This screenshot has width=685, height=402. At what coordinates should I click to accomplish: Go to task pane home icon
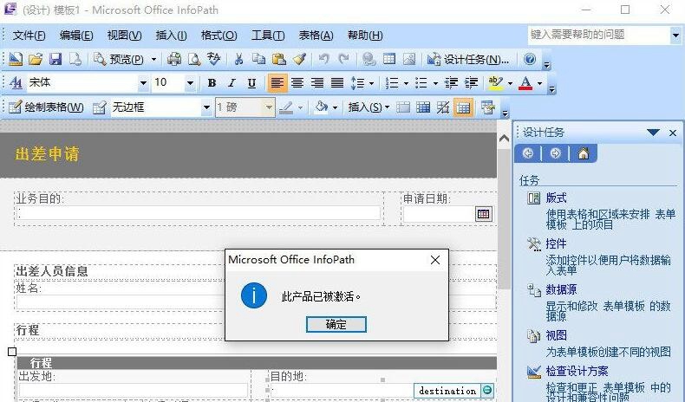(x=584, y=153)
